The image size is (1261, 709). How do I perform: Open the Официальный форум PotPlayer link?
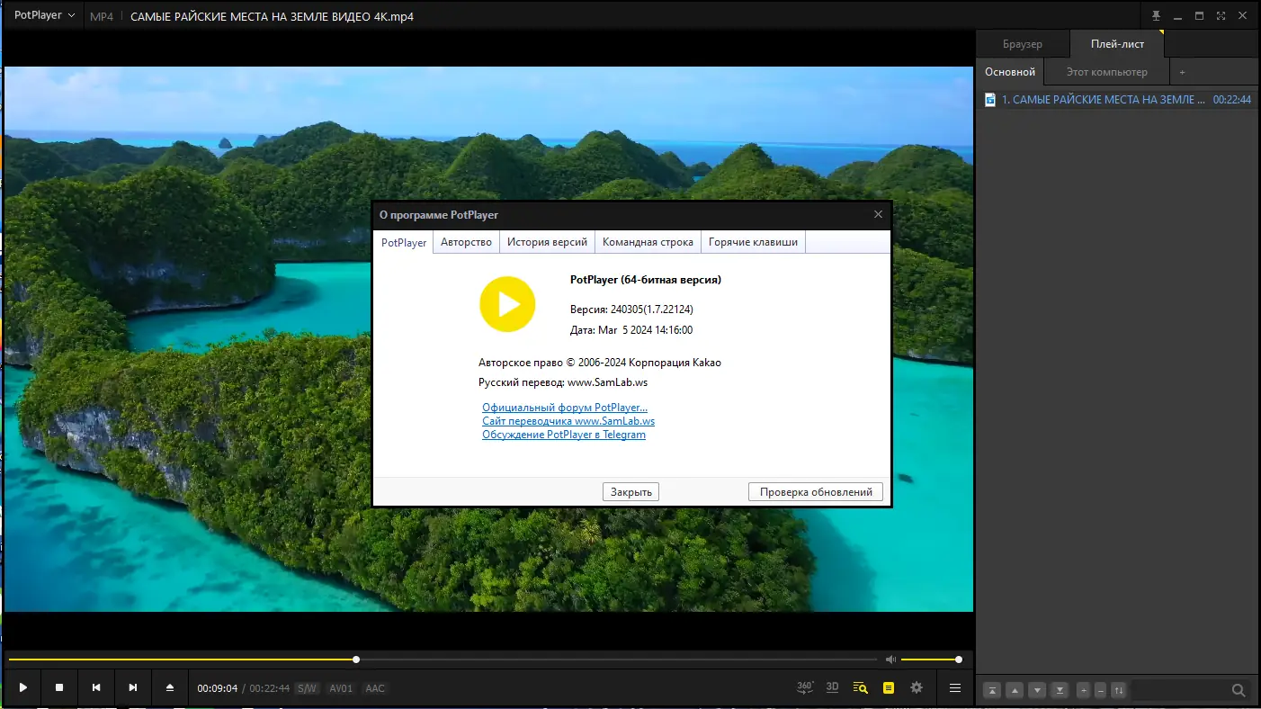tap(565, 408)
